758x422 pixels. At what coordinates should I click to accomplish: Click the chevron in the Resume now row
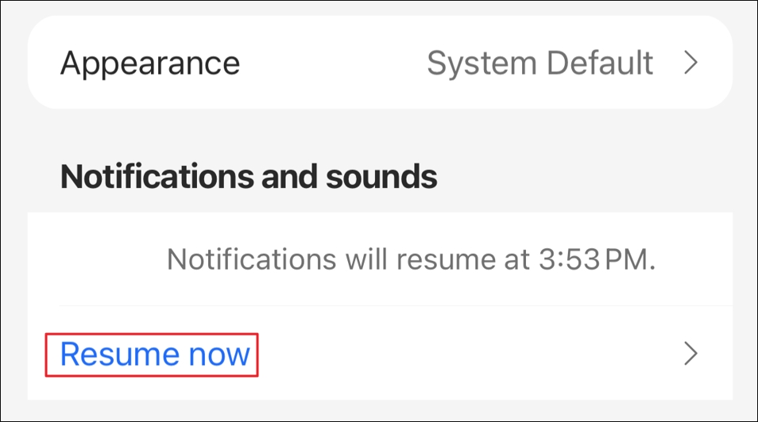691,354
